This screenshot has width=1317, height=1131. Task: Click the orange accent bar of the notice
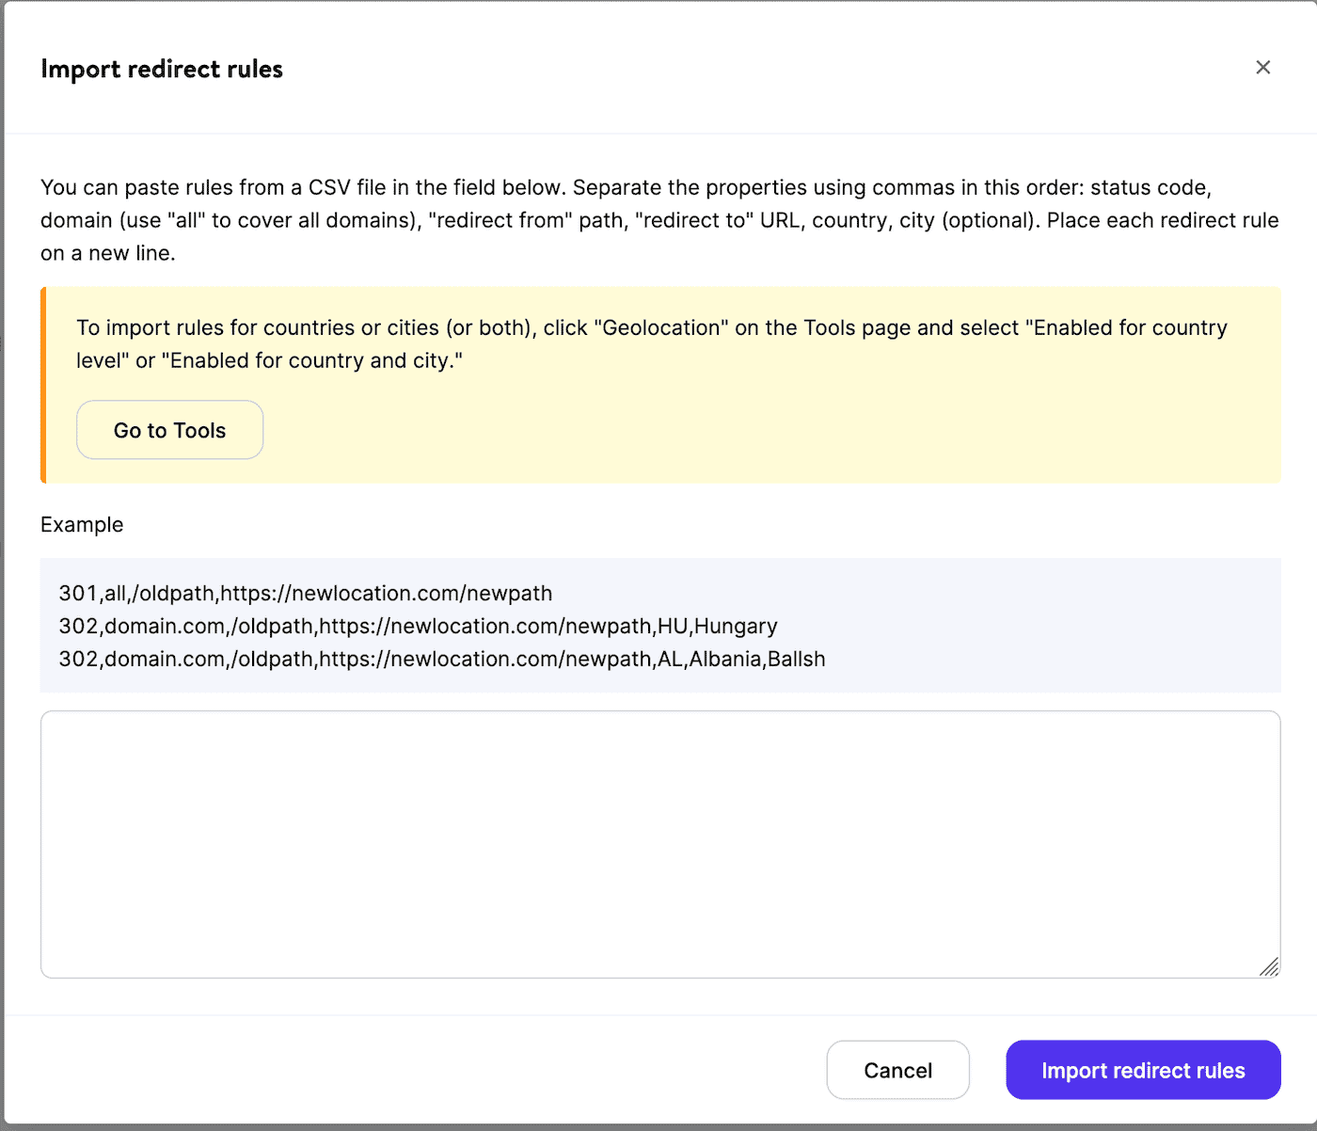(x=43, y=384)
